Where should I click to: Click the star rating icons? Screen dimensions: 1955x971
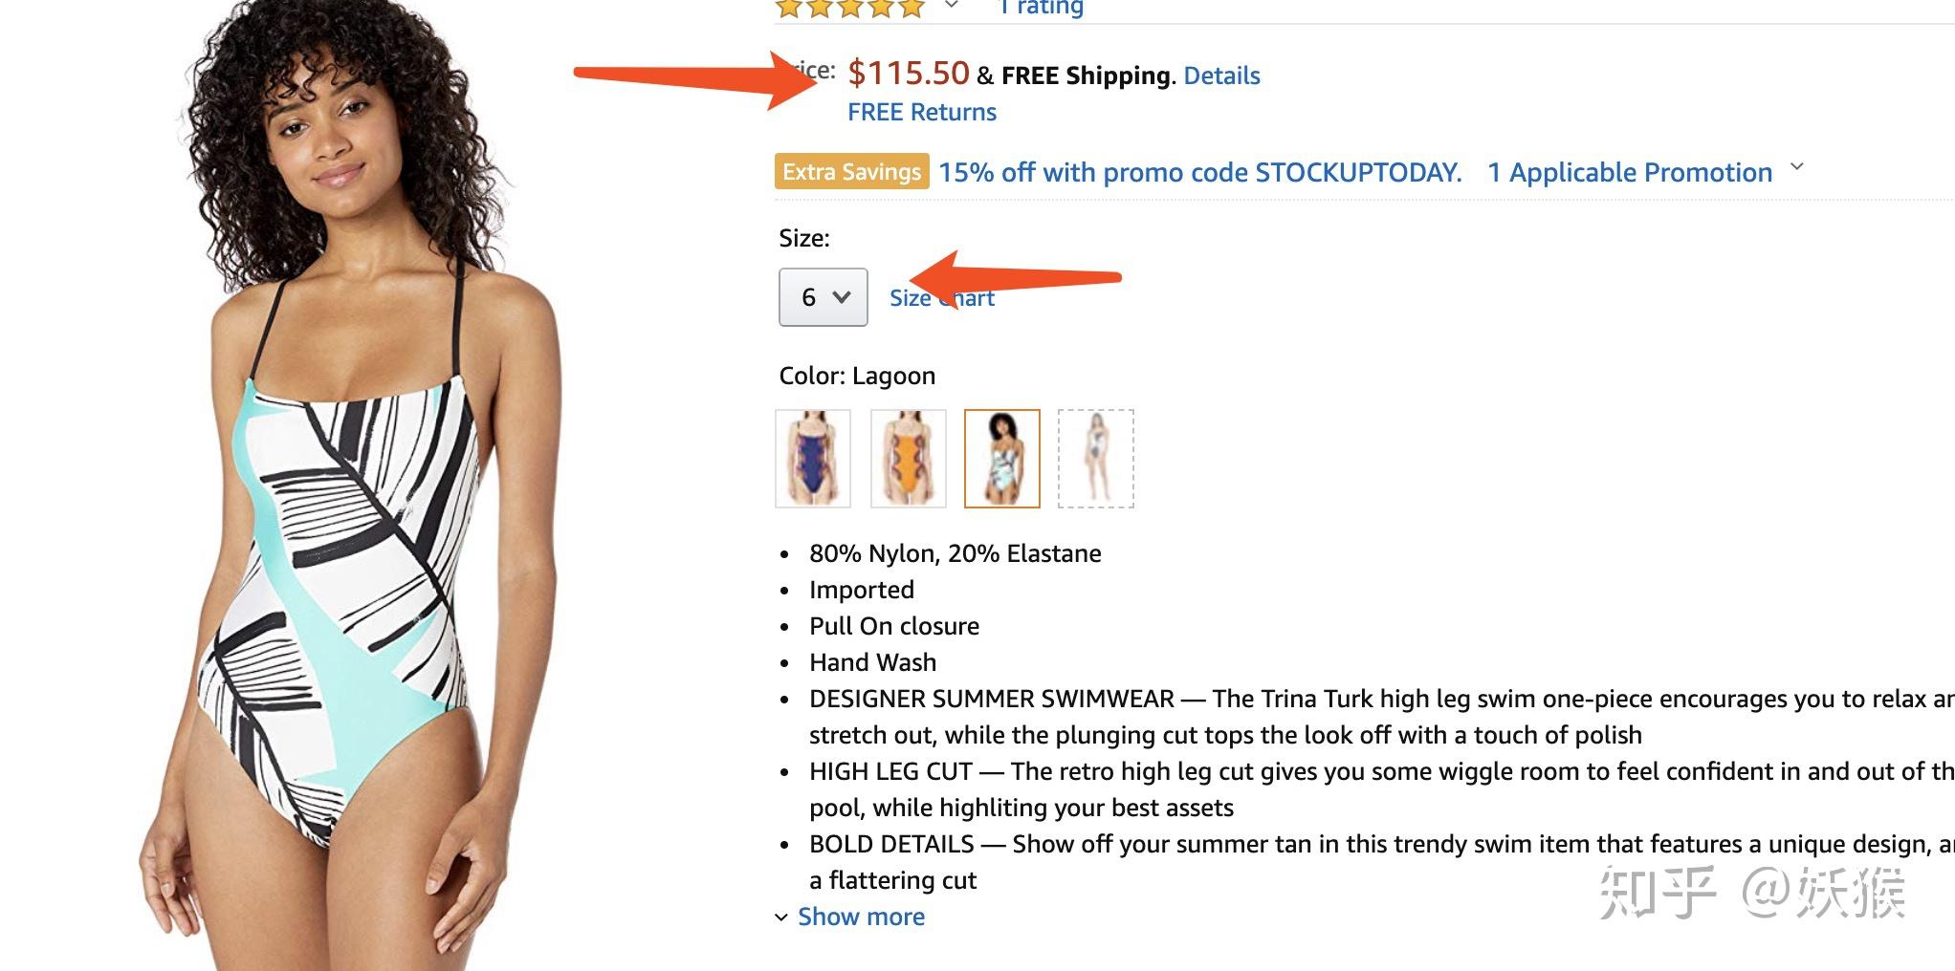[849, 9]
